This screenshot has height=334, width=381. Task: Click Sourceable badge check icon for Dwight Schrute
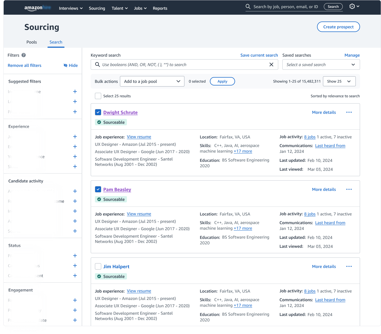[99, 122]
